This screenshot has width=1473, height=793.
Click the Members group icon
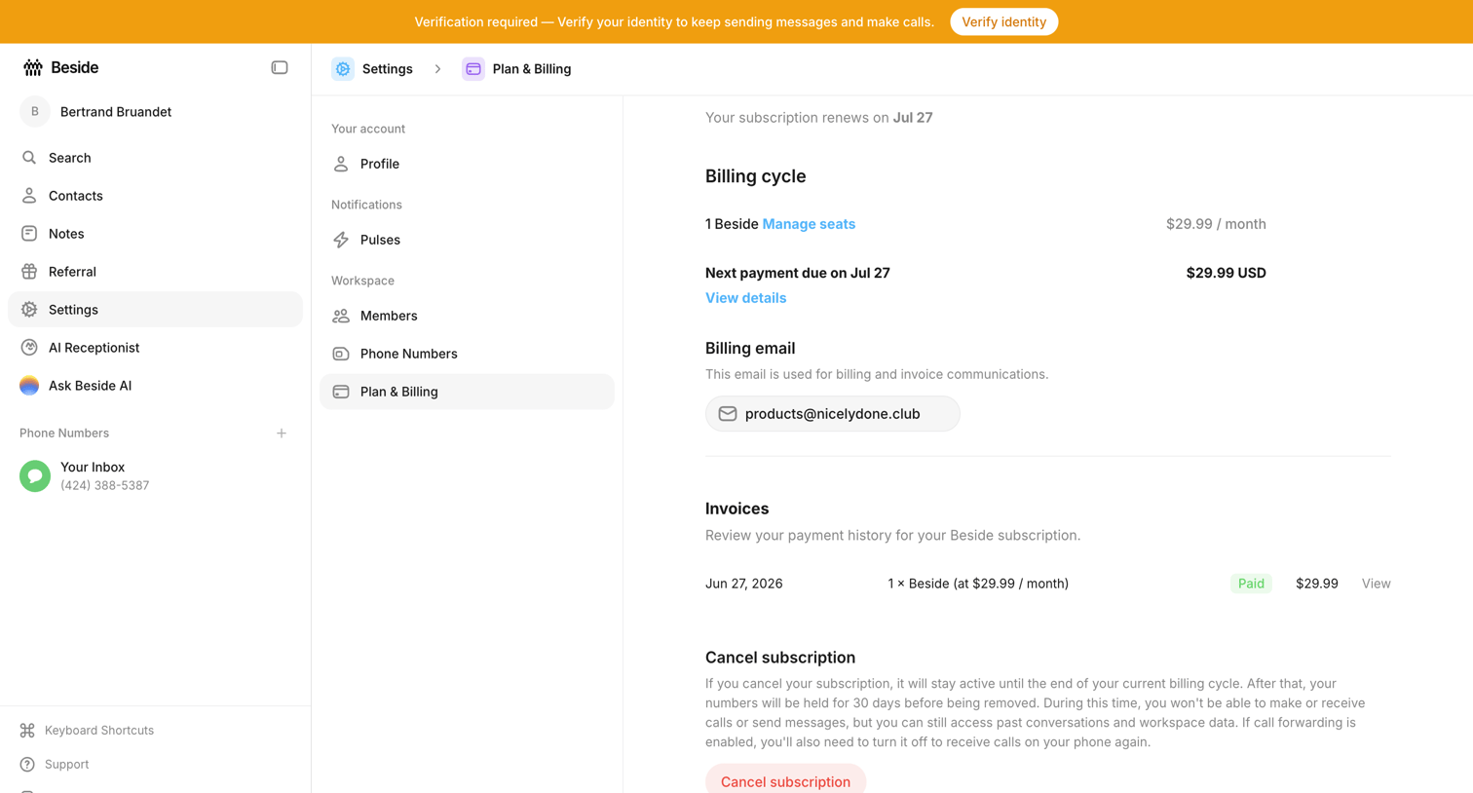341,316
